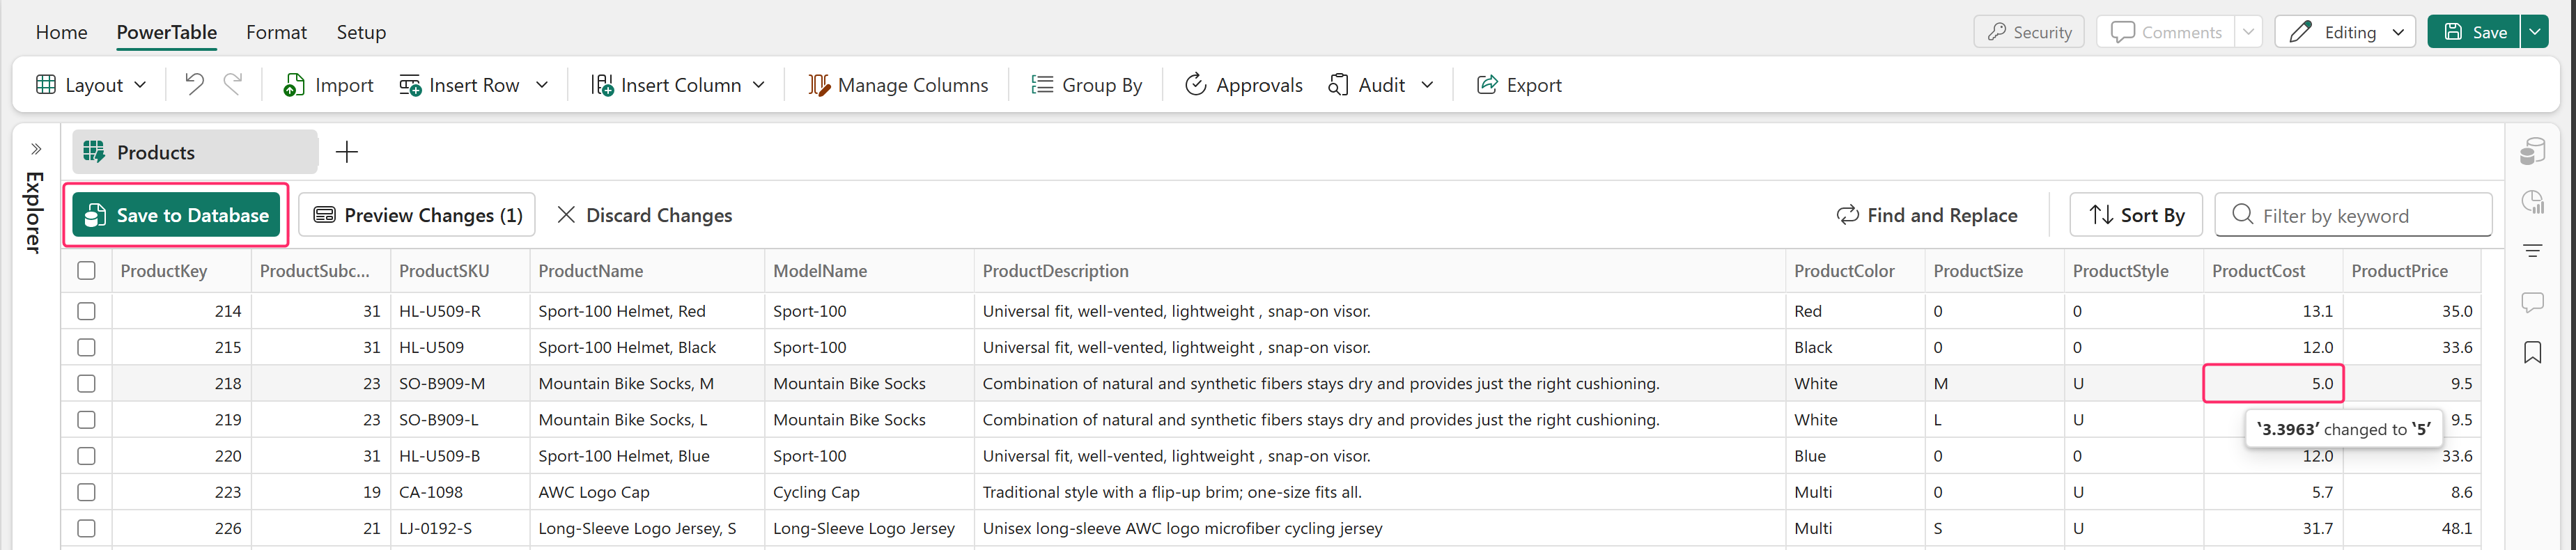Open Approvals from the toolbar

[x=1243, y=85]
